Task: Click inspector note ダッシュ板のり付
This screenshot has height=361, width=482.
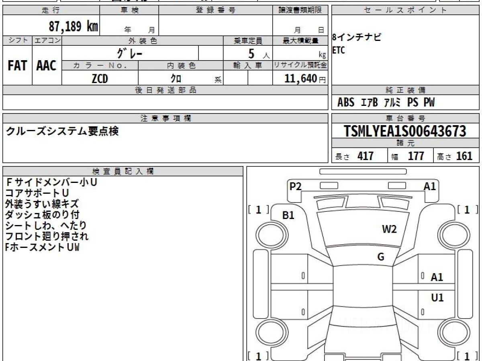Action: tap(42, 215)
